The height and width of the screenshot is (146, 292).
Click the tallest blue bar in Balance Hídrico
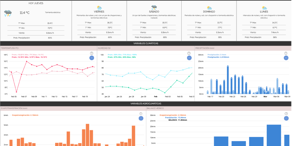tap(274, 135)
